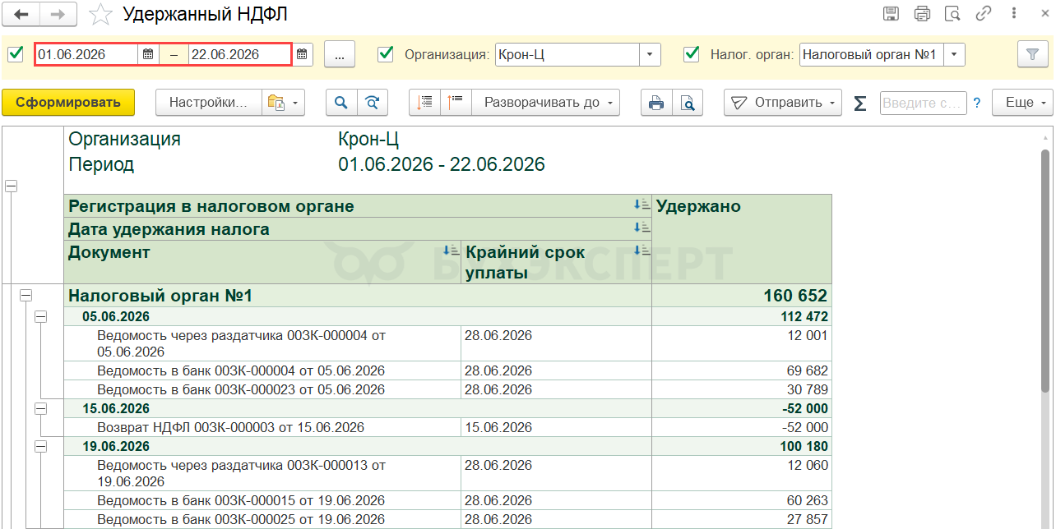The width and height of the screenshot is (1056, 529).
Task: Open the calendar for start date 01.06.2026
Action: tap(148, 54)
